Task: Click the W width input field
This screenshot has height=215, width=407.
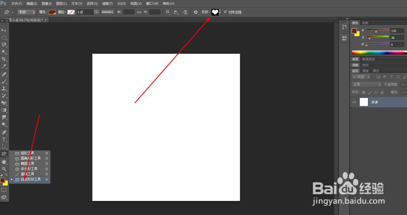Action: click(x=129, y=12)
